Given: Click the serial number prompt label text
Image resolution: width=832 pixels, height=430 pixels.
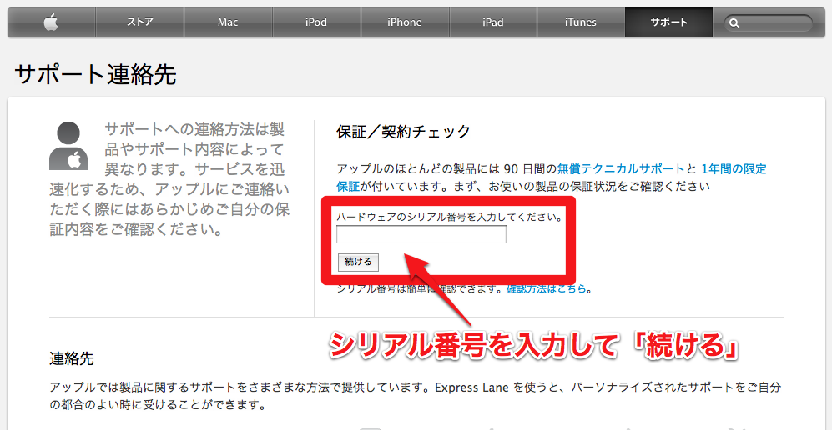Looking at the screenshot, I should (450, 217).
